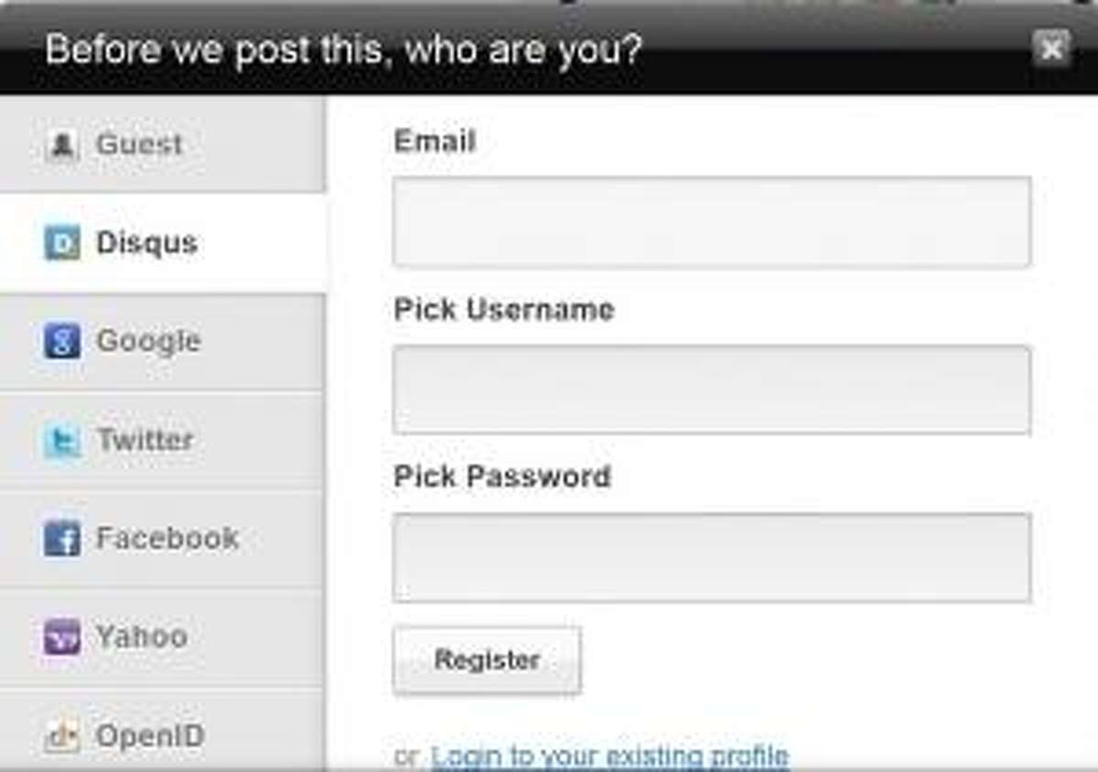1098x772 pixels.
Task: Select the Disqus tab label
Action: [x=146, y=243]
